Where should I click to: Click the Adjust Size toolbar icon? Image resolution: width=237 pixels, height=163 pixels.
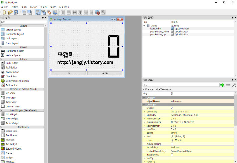coord(103,12)
